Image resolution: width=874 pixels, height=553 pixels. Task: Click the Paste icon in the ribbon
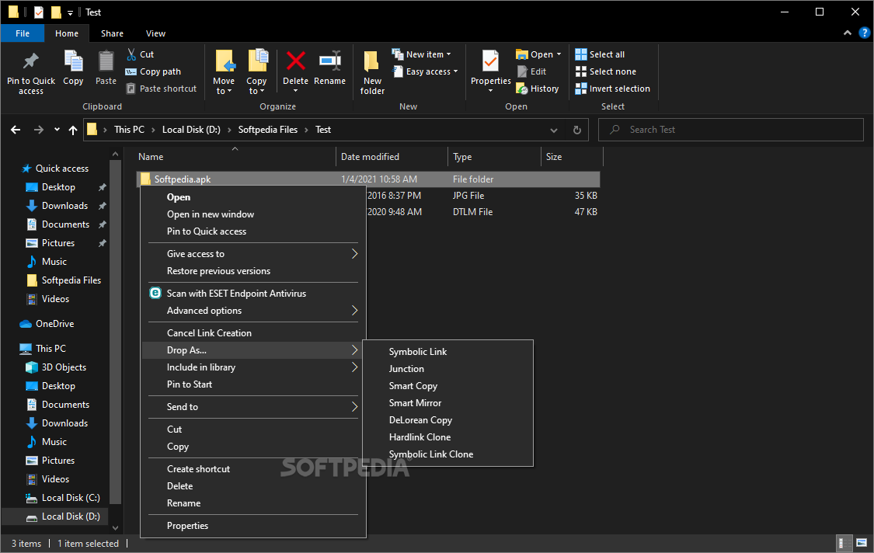coord(106,61)
